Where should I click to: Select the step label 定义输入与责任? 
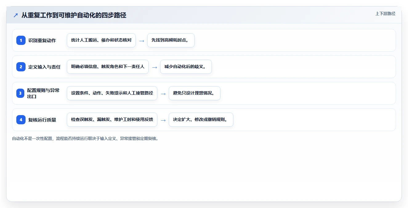[x=44, y=67]
